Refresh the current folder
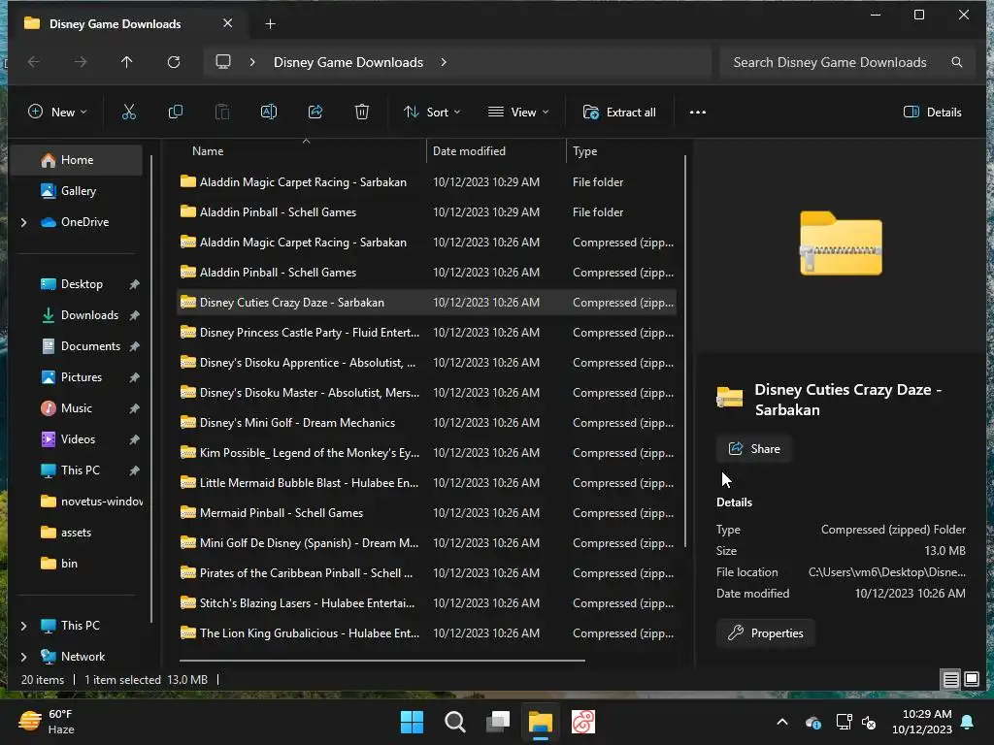 pos(173,62)
